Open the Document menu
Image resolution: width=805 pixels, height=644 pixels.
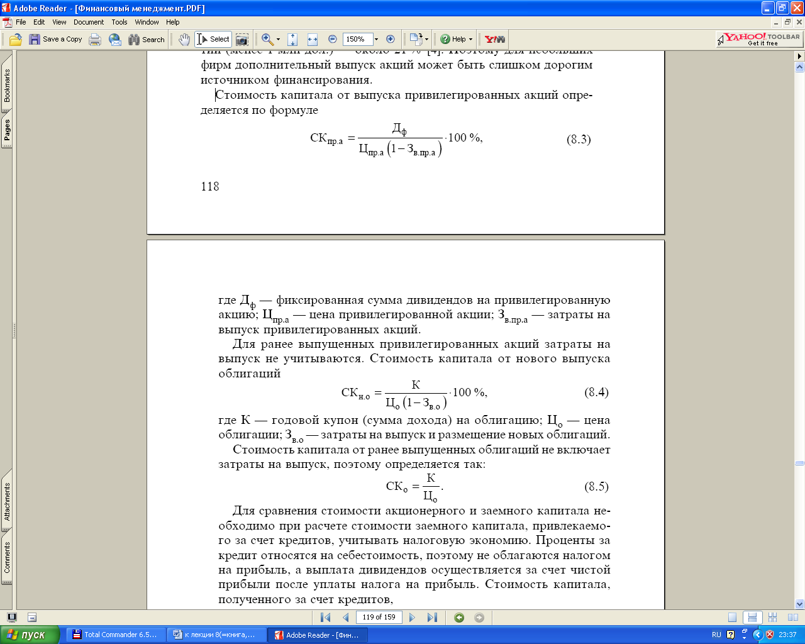tap(89, 22)
